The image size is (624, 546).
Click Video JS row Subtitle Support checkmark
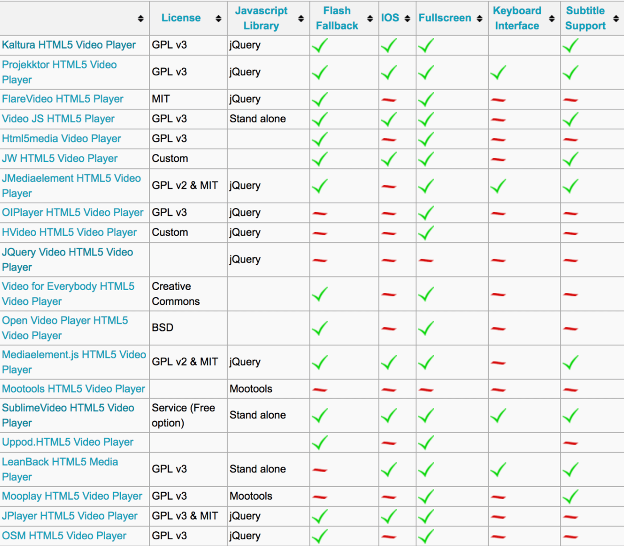click(571, 119)
